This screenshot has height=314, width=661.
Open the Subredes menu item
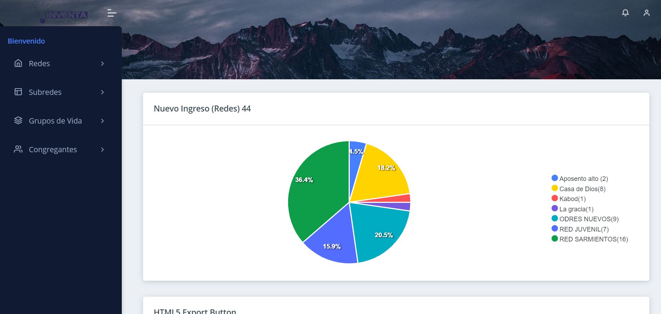point(45,92)
